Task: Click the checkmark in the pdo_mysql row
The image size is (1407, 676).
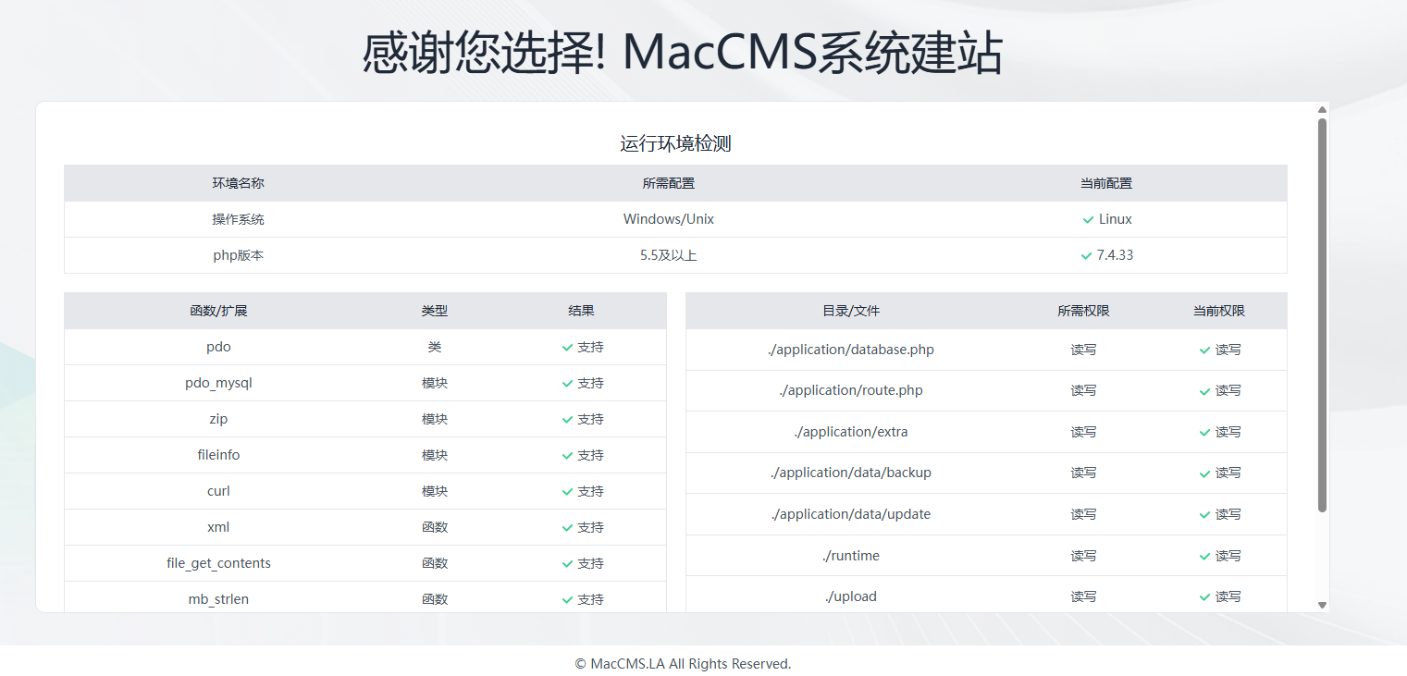Action: pos(567,384)
